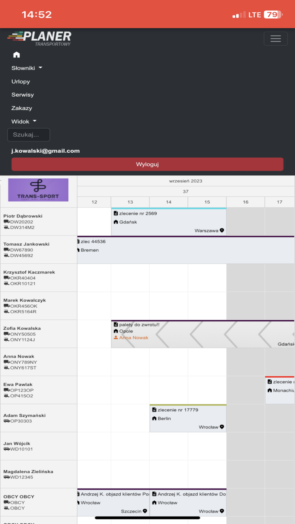The image size is (295, 524).
Task: Select truck icon next to DW20202
Action: point(6,222)
